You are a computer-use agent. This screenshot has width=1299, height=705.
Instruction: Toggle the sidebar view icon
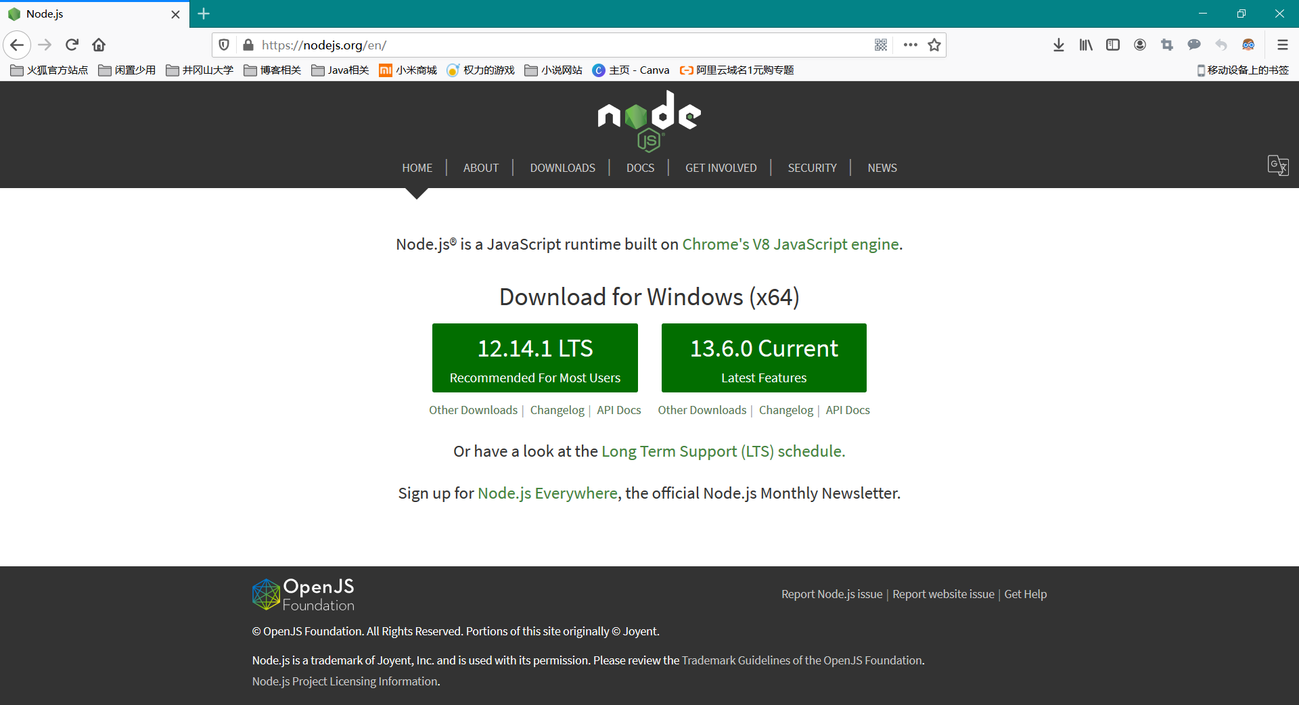pos(1113,45)
